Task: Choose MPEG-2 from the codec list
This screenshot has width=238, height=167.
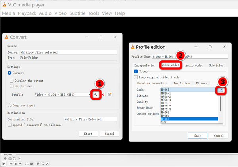Action: (189, 97)
